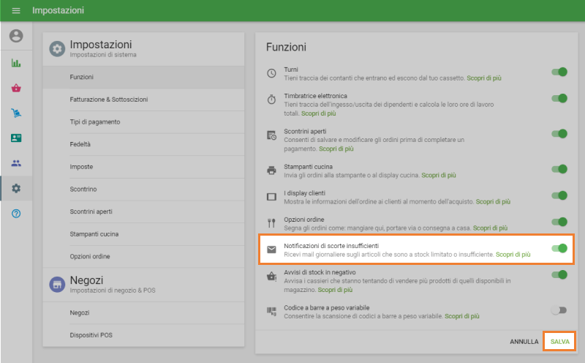
Task: Click the user account profile icon
Action: click(16, 36)
